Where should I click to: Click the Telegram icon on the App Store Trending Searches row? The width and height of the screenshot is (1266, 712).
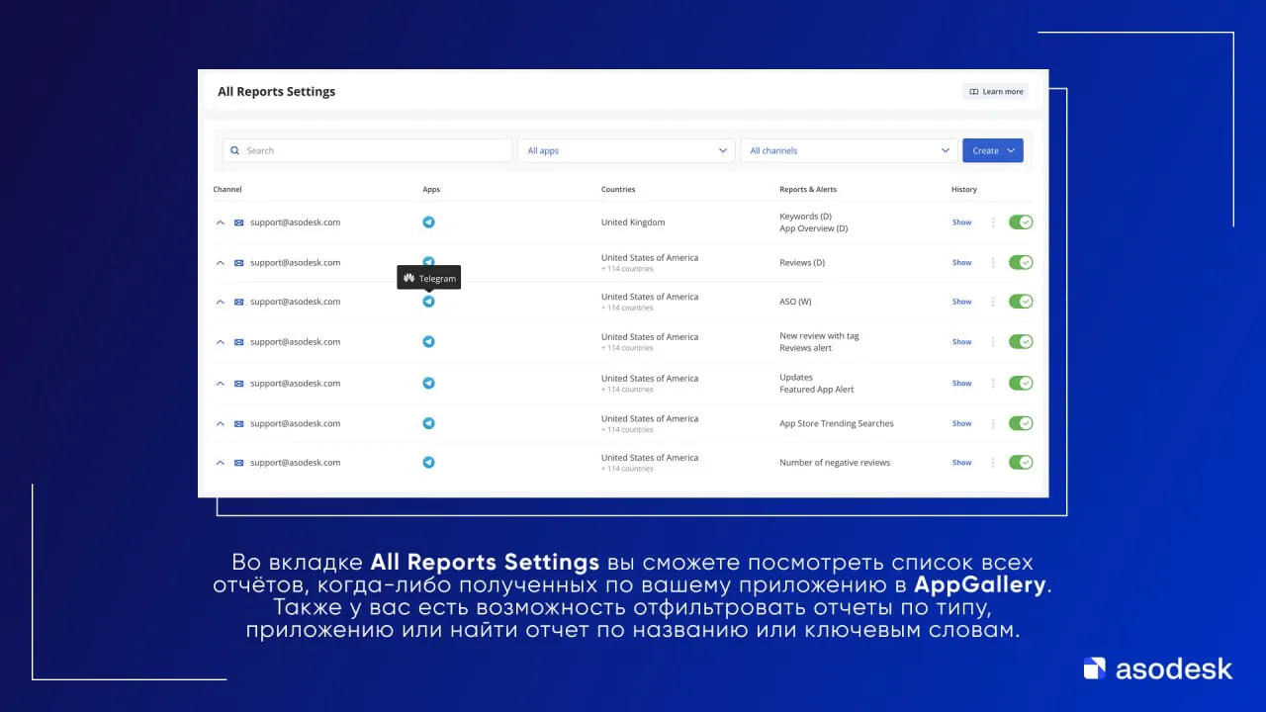pyautogui.click(x=428, y=422)
